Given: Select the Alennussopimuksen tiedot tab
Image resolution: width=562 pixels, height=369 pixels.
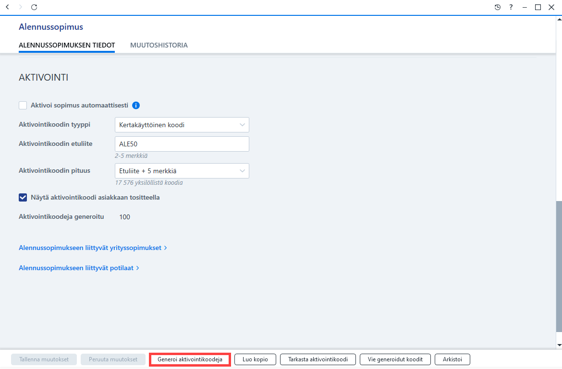Looking at the screenshot, I should click(67, 45).
